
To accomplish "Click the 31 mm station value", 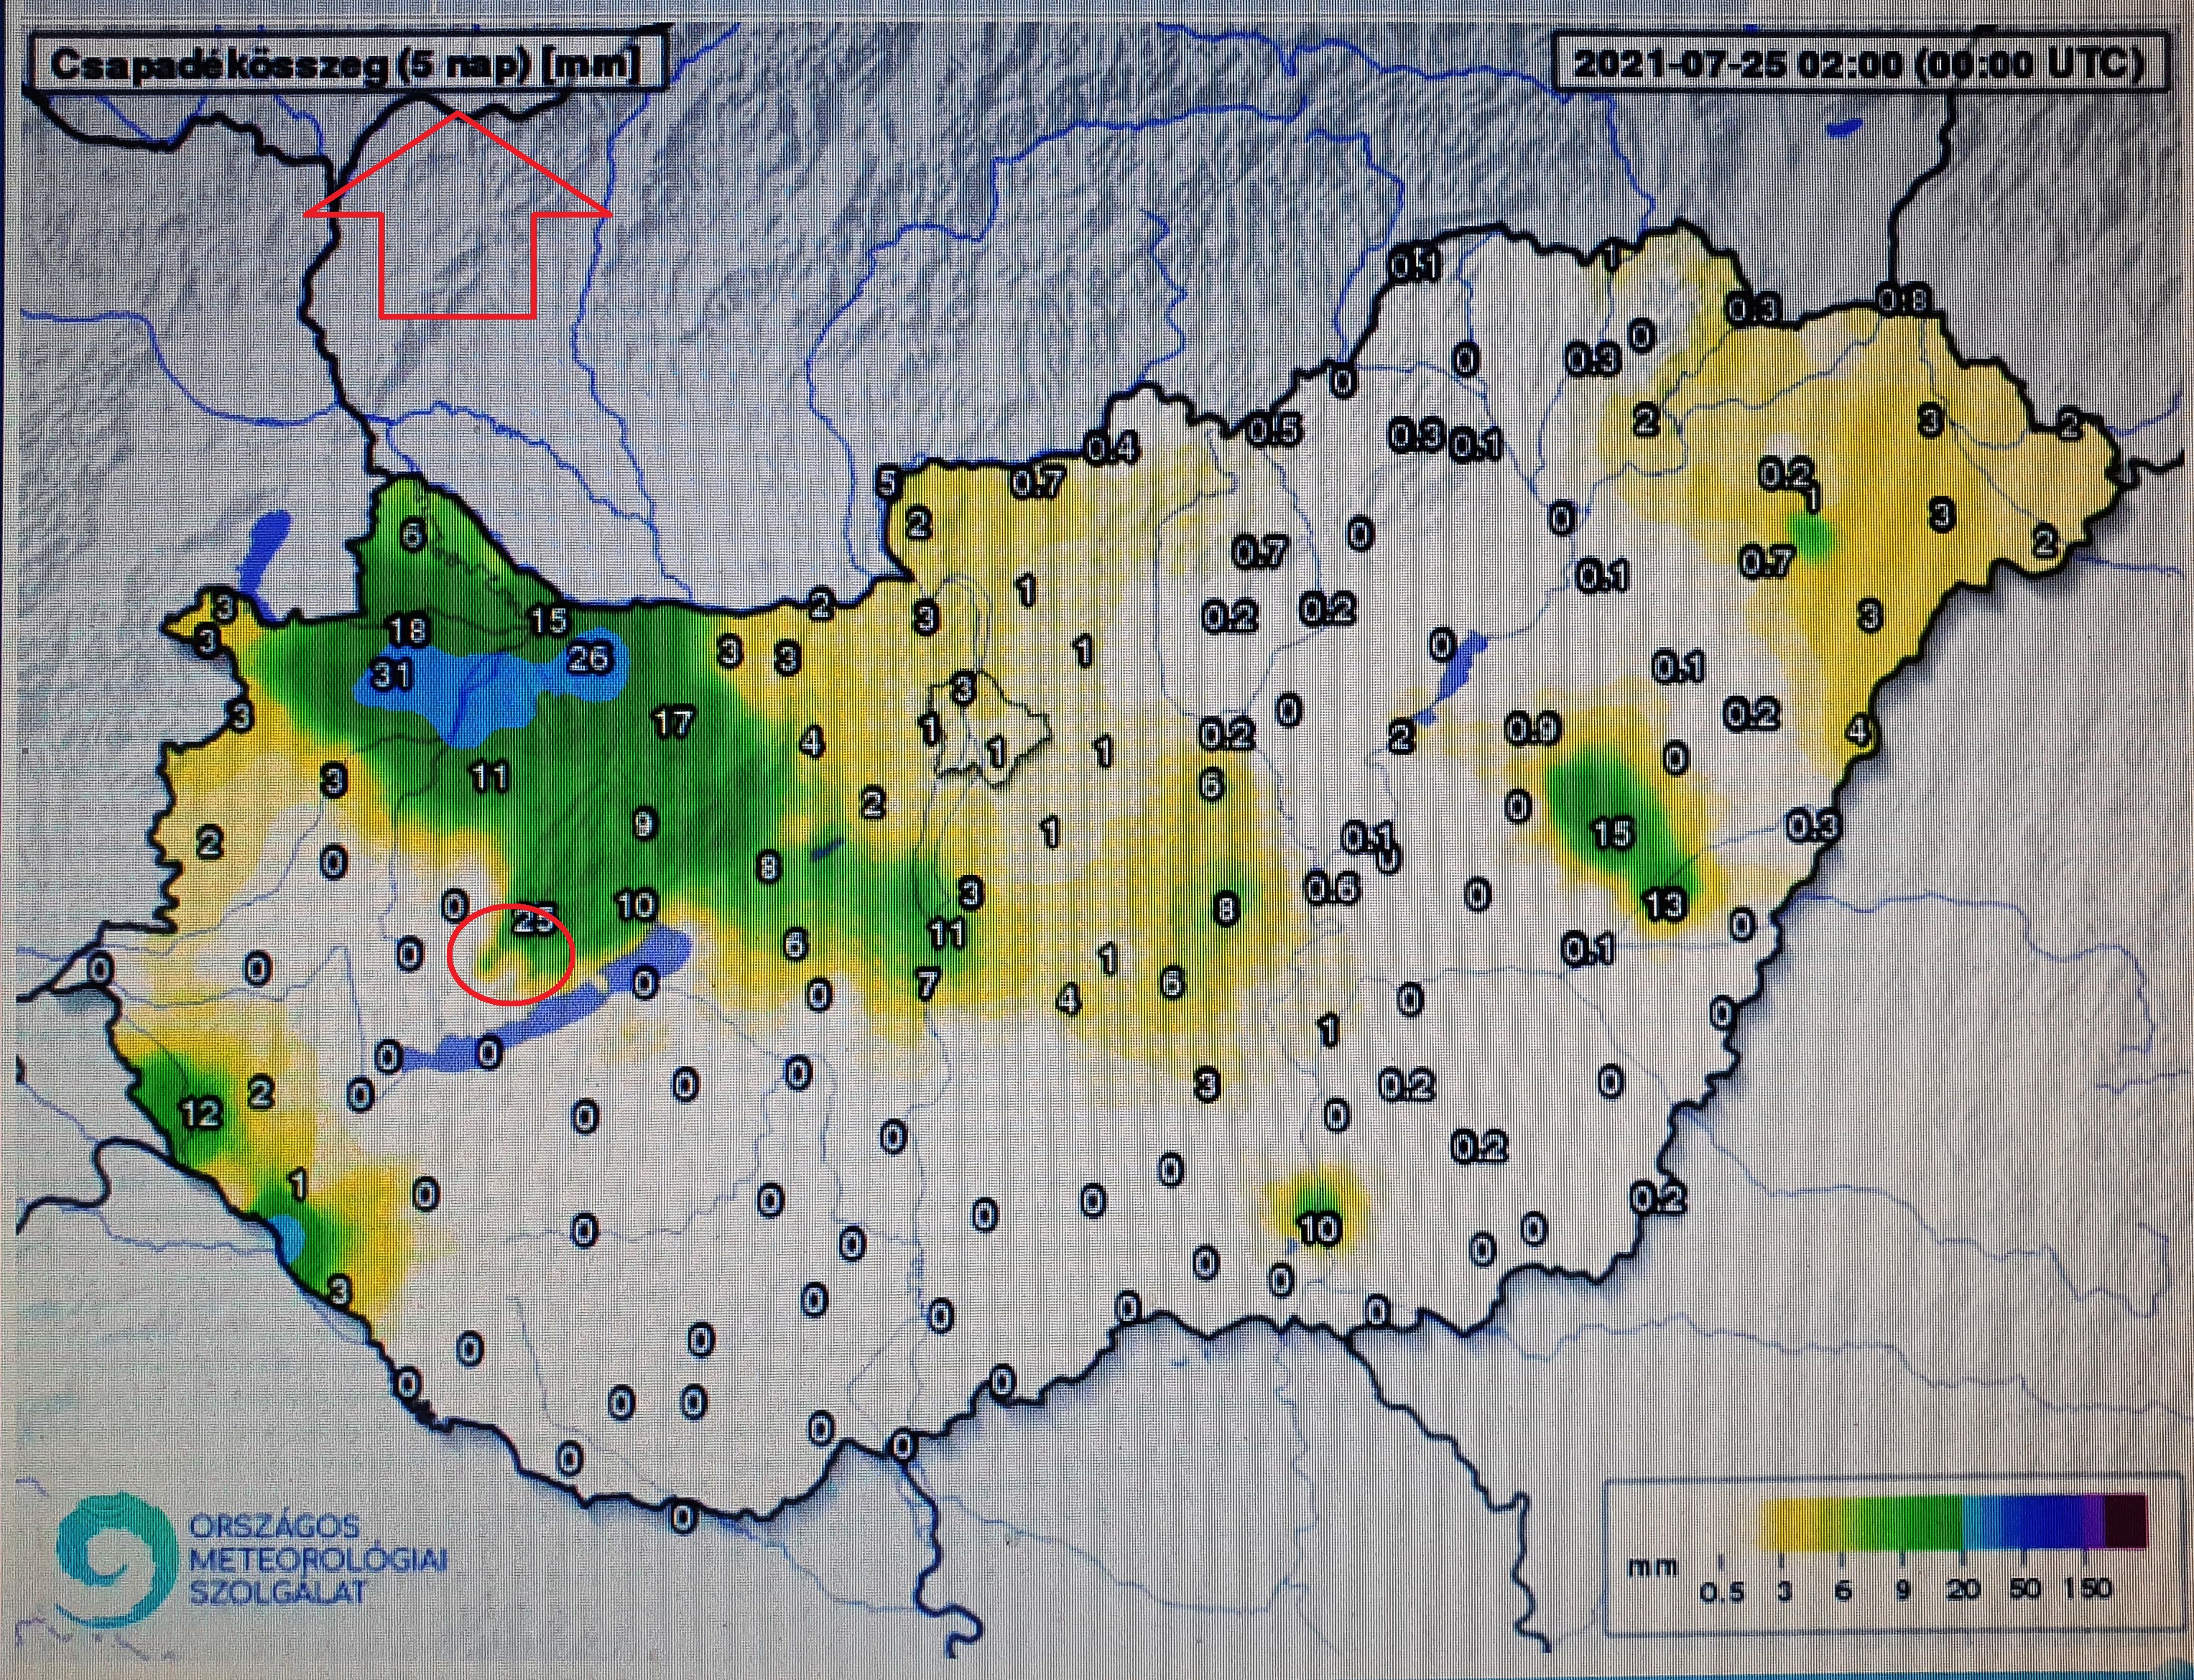I will pyautogui.click(x=391, y=675).
